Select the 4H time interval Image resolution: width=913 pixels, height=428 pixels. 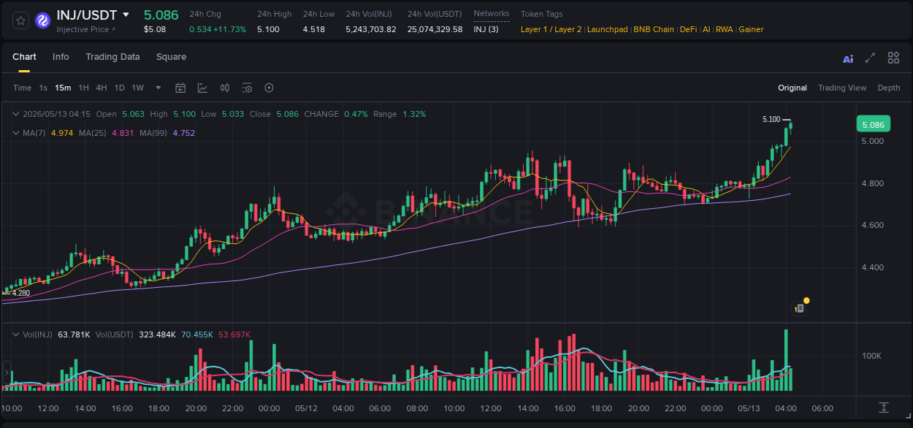pyautogui.click(x=102, y=88)
